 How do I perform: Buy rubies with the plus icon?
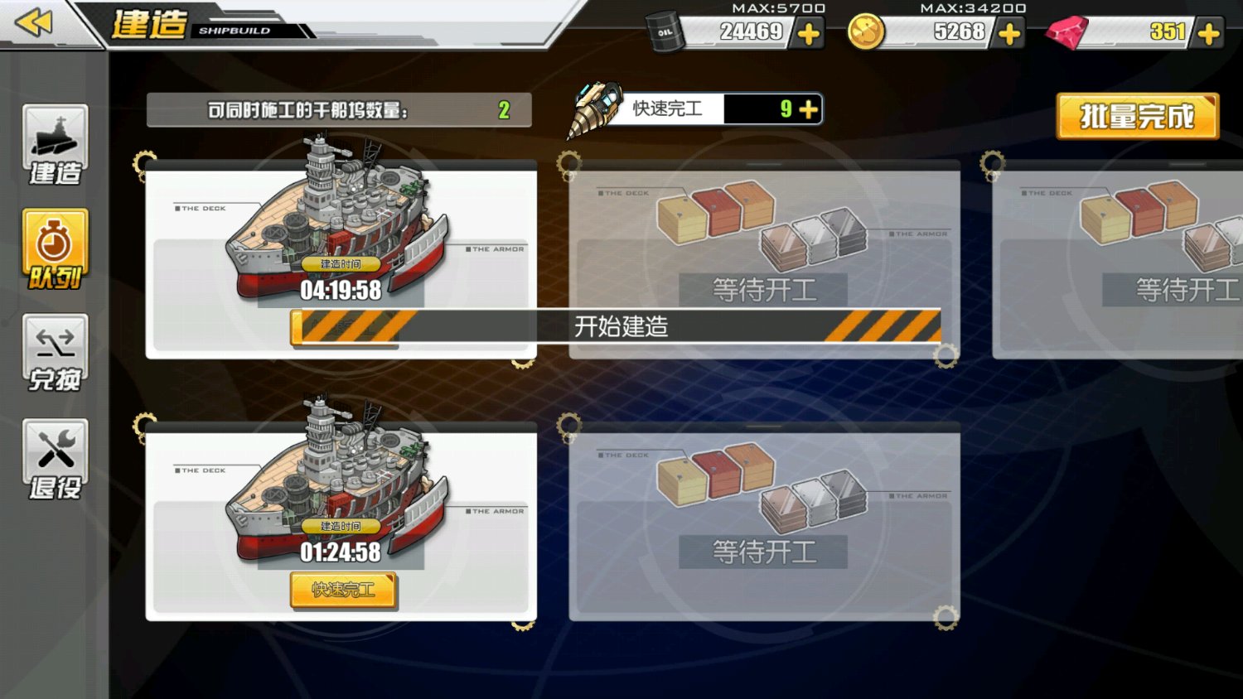tap(1209, 34)
